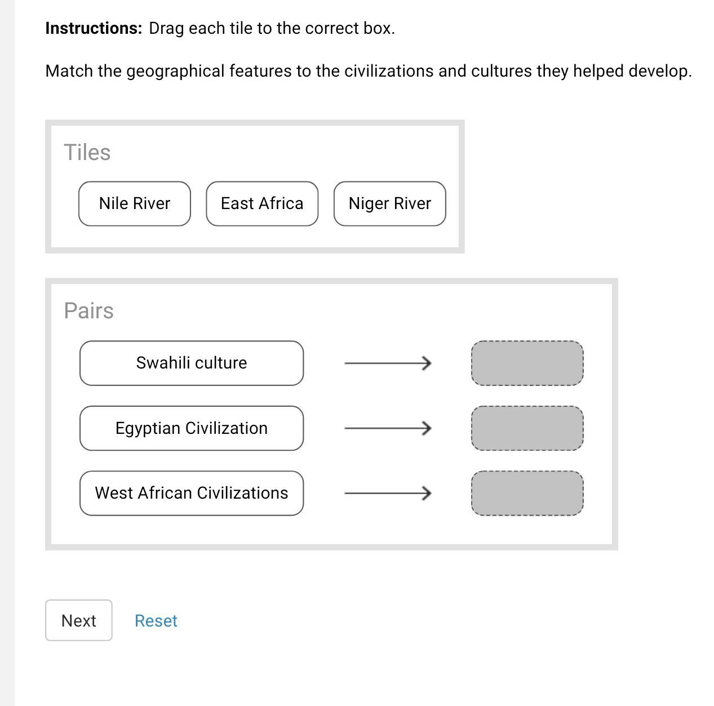714x706 pixels.
Task: Click the "Match the geographical features" question text
Action: 369,71
